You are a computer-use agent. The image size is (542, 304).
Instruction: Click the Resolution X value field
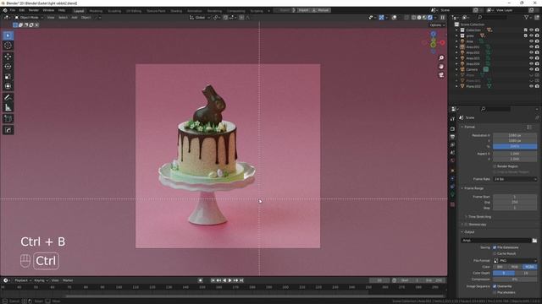click(515, 135)
